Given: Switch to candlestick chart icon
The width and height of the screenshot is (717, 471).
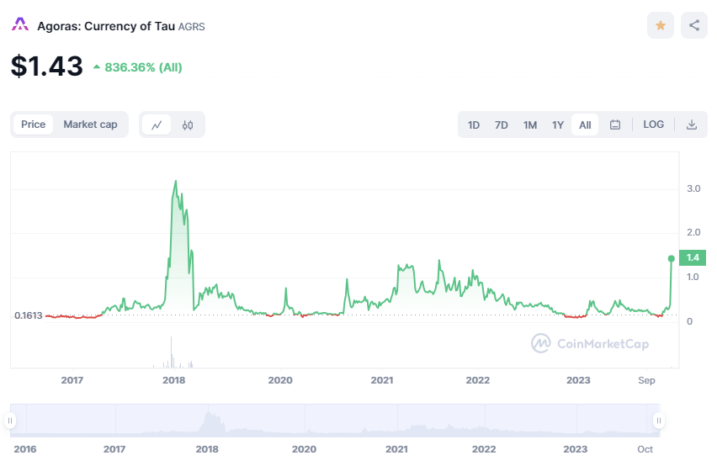Looking at the screenshot, I should pyautogui.click(x=188, y=124).
